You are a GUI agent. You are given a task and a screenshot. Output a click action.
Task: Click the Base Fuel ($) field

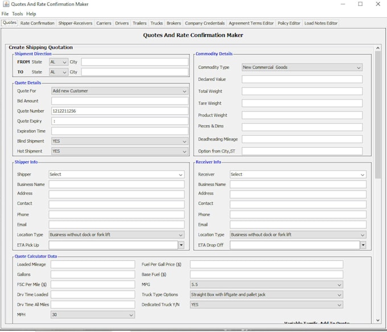coord(266,275)
